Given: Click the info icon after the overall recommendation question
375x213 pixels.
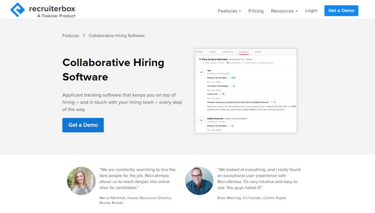Looking at the screenshot, I should click(x=271, y=102).
